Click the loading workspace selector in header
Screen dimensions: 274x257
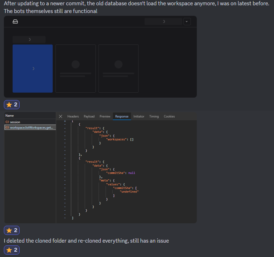click(163, 21)
